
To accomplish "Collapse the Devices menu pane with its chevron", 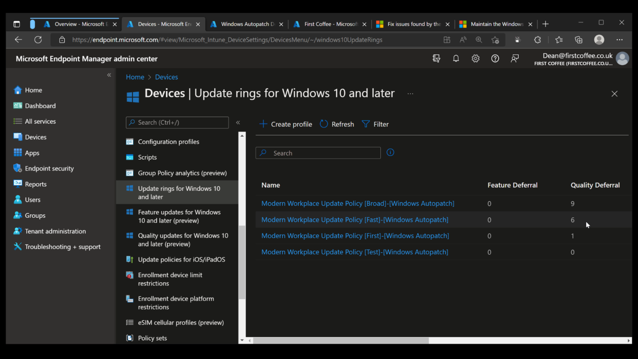I will point(238,122).
